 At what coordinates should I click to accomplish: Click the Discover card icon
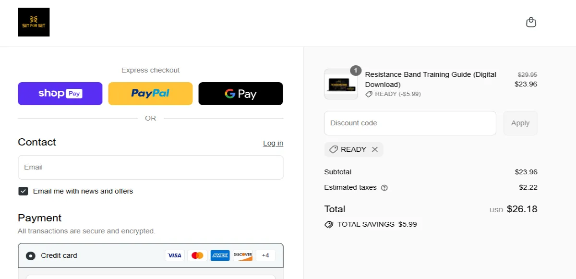242,255
